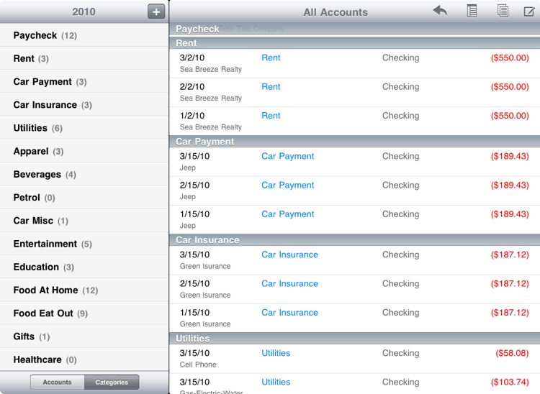
Task: Tap the plus add button beside 2010
Action: coord(156,12)
